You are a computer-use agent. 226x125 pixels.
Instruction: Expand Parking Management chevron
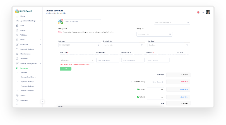41,63
